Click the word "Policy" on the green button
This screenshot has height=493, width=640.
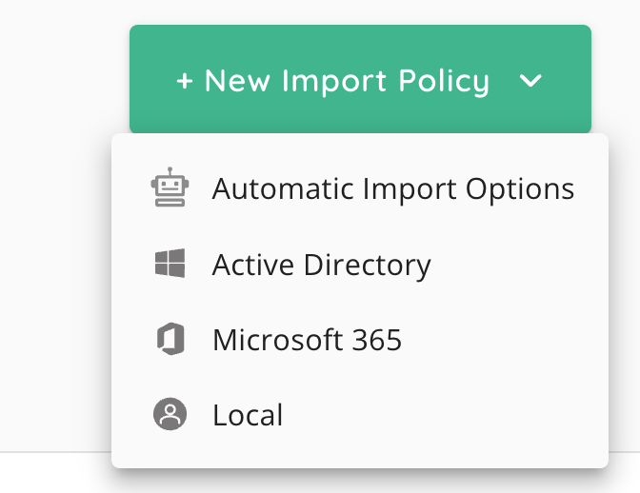coord(444,82)
